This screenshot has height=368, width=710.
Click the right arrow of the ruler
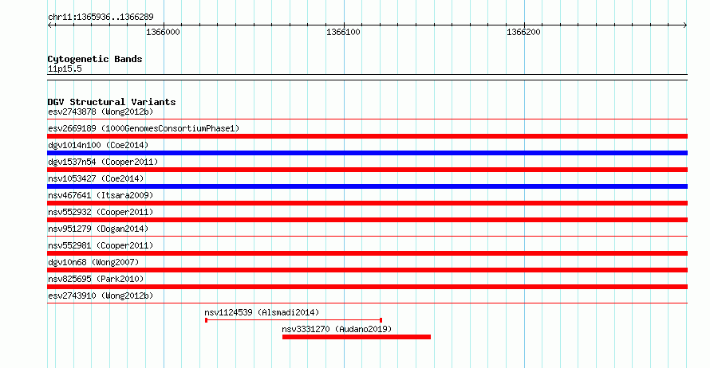coord(684,25)
